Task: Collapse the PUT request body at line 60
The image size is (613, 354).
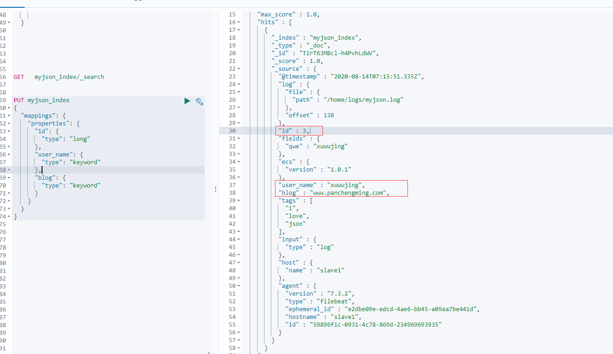Action: point(9,108)
